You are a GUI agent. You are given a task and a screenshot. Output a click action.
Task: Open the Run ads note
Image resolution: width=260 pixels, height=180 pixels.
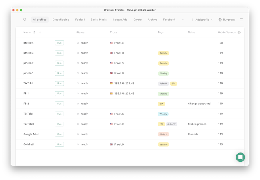click(193, 134)
